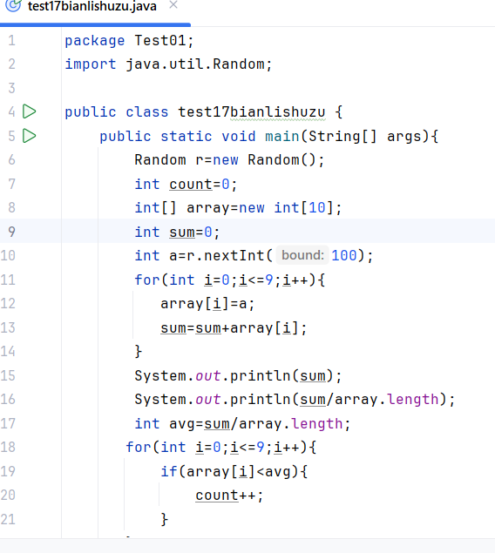Click 'sum=sum+array[i];' on line 13
495x553 pixels.
tap(234, 328)
